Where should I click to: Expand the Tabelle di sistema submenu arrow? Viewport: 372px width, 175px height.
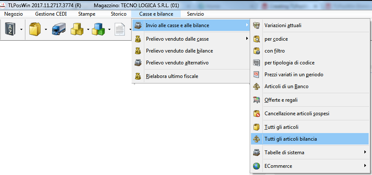coord(364,152)
